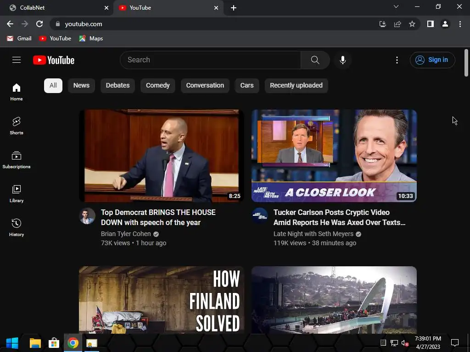
Task: Open Late Night with Seth Meyers channel name
Action: (x=313, y=234)
